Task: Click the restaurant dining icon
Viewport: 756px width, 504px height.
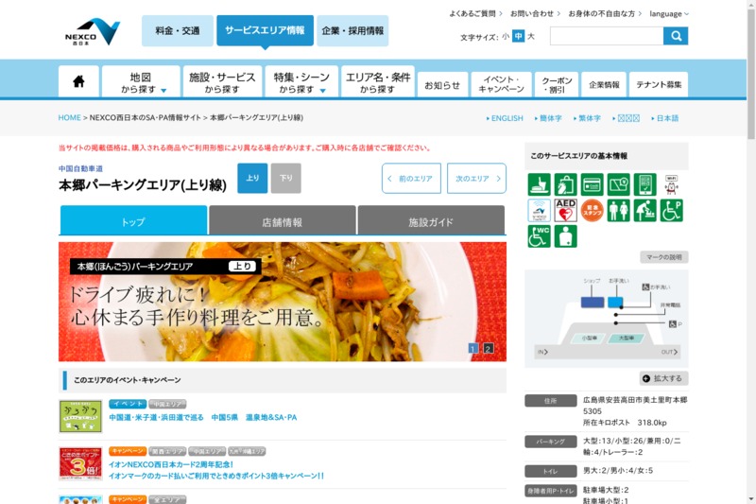Action: pos(539,184)
